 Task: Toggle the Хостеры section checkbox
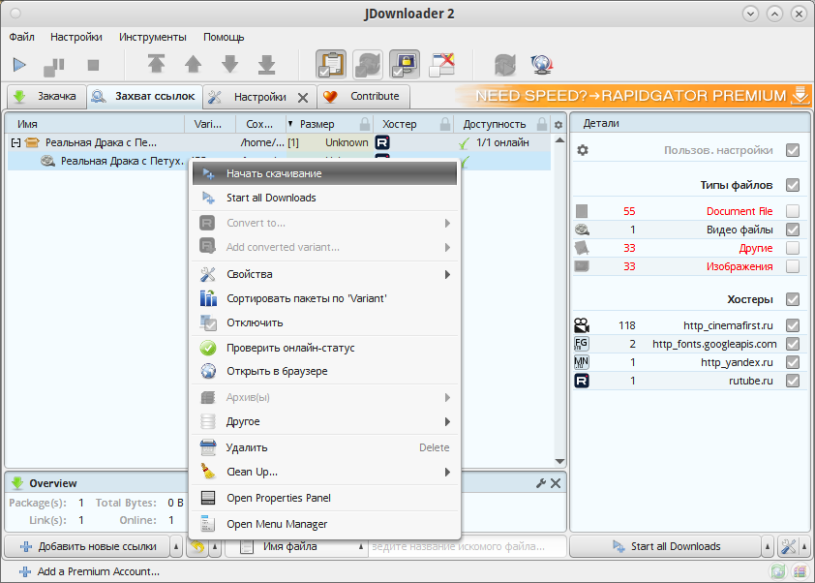click(x=793, y=299)
